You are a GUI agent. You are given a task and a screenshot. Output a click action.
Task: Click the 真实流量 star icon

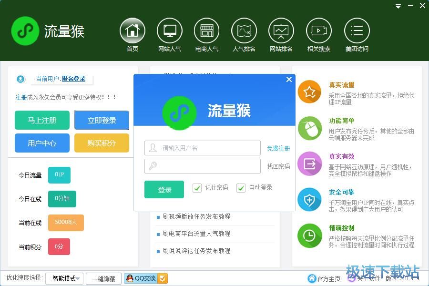310,92
